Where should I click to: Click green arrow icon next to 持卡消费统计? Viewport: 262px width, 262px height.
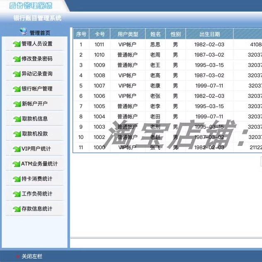point(17,179)
